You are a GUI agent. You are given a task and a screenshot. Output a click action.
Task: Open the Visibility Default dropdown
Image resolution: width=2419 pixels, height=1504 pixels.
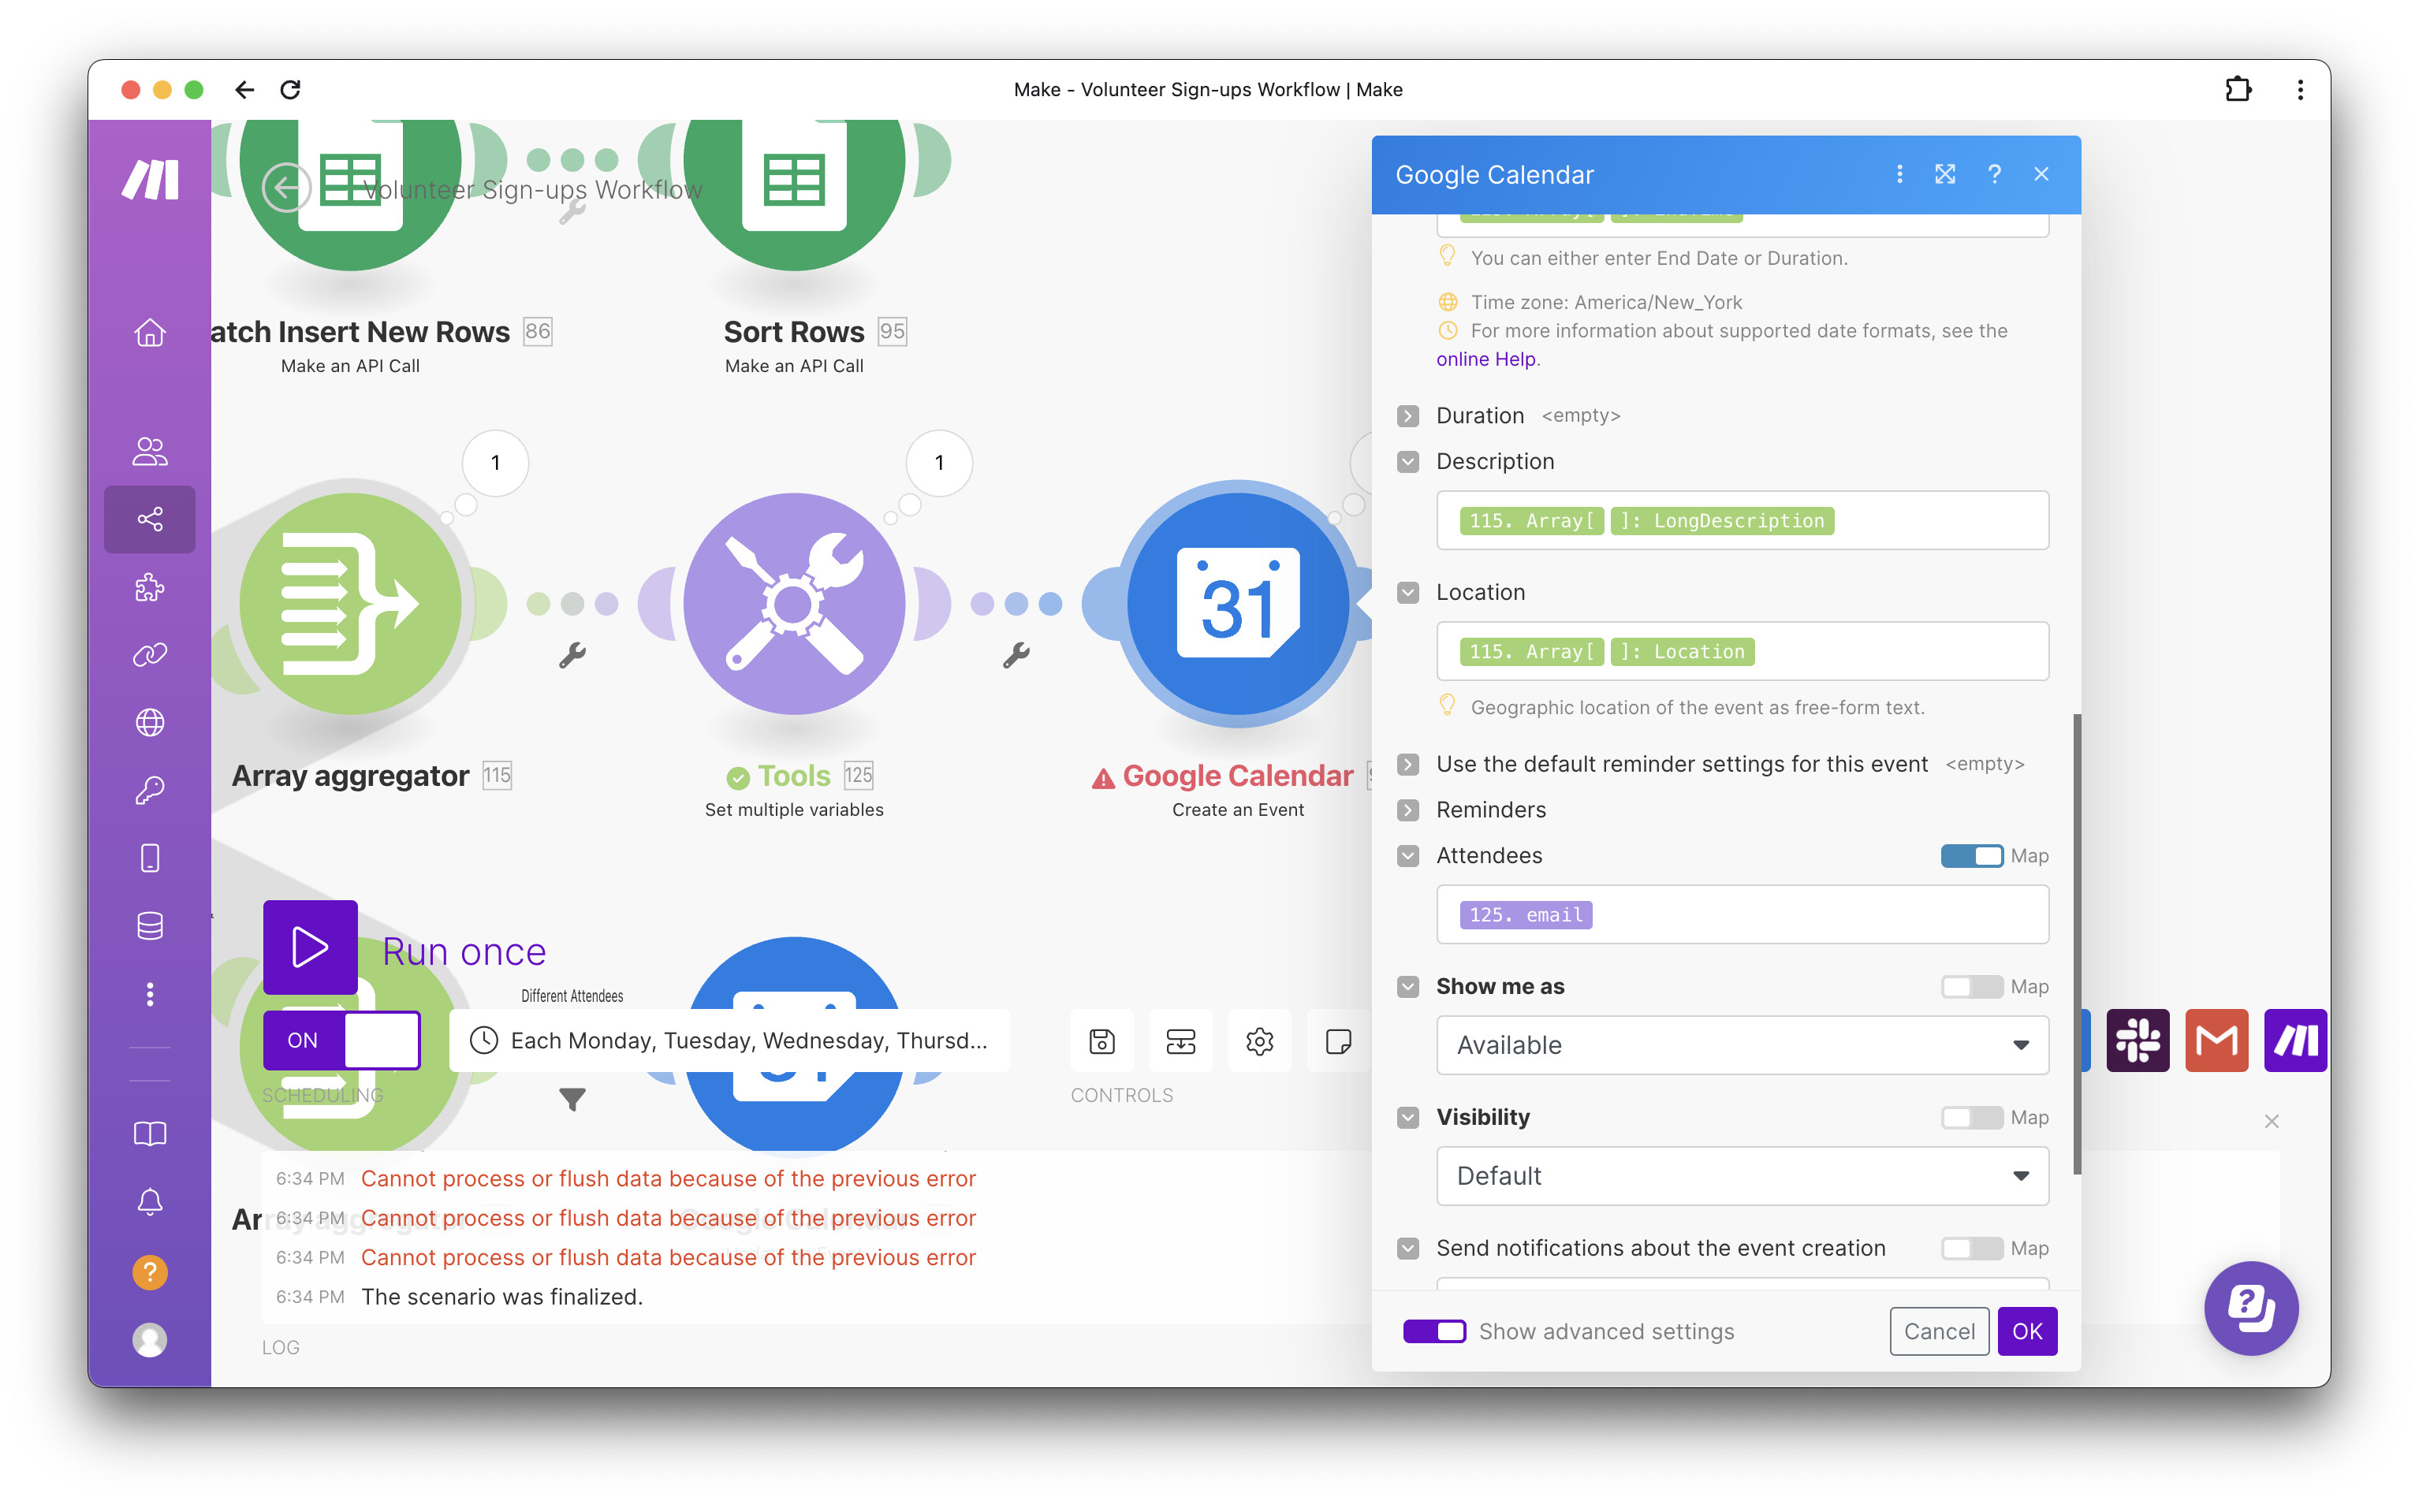pos(1742,1176)
